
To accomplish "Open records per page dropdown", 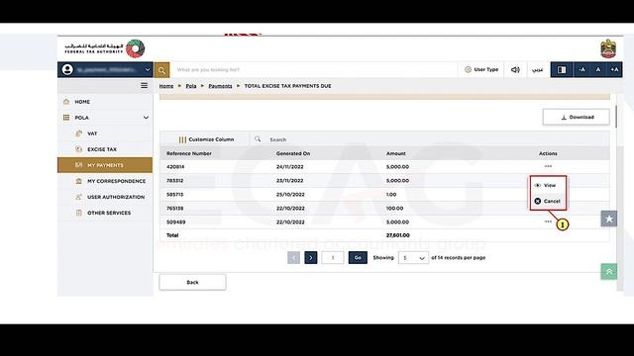I will coord(413,257).
